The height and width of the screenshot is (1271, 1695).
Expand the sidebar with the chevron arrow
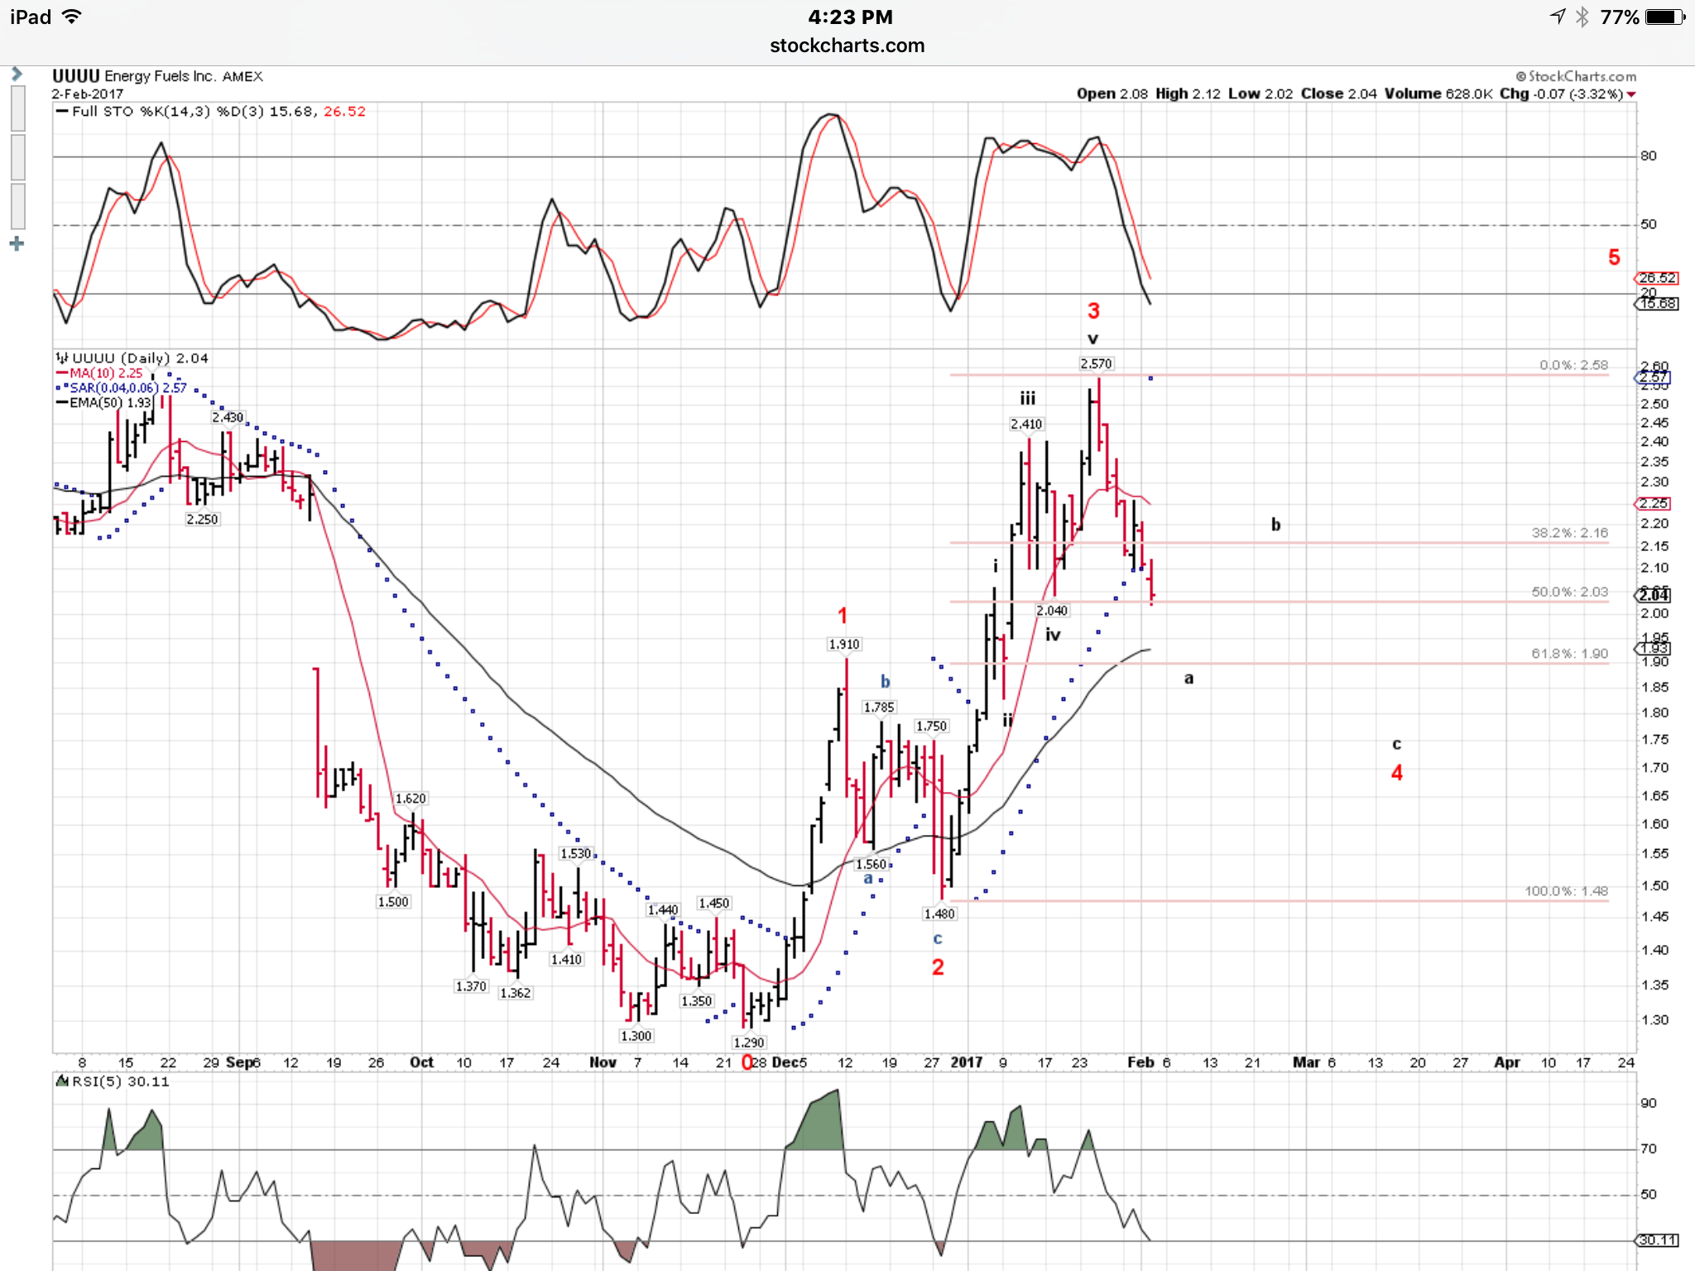(17, 74)
